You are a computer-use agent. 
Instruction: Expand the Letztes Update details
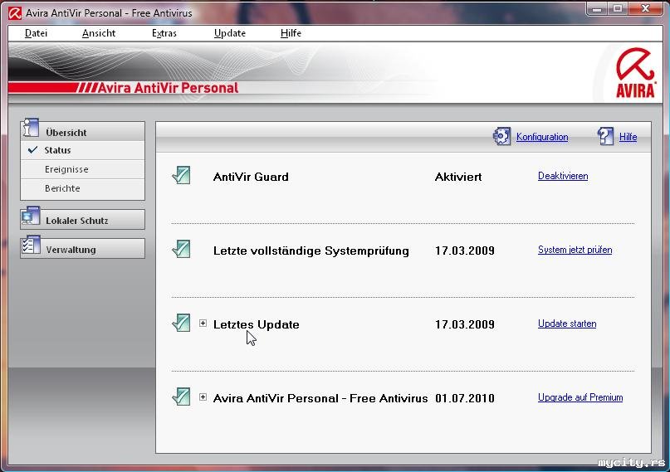pos(203,324)
